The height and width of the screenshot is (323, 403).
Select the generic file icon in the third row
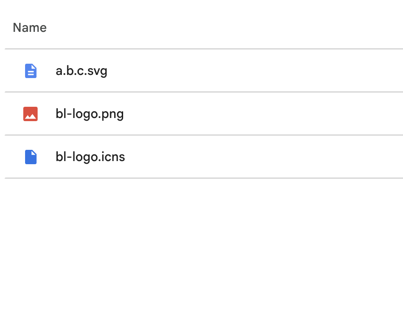(x=30, y=157)
